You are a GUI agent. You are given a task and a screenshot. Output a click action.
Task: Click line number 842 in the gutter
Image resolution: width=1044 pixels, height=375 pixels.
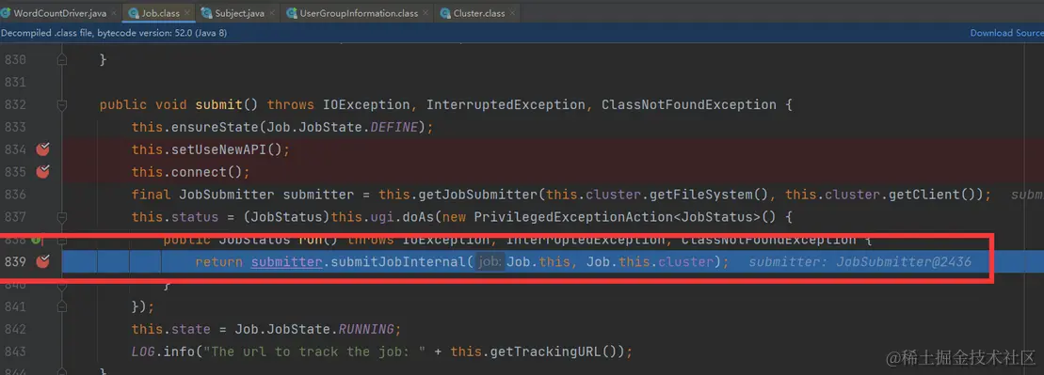15,329
